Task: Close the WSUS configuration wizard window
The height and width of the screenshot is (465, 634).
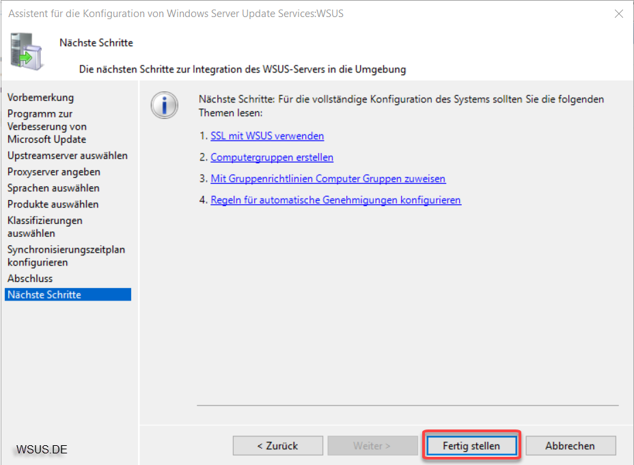Action: pos(618,14)
